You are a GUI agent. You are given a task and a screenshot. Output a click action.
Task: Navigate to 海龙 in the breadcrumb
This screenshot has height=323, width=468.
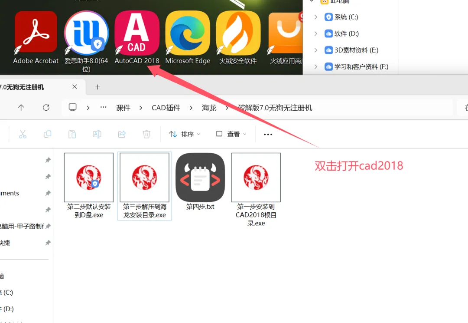tap(209, 108)
